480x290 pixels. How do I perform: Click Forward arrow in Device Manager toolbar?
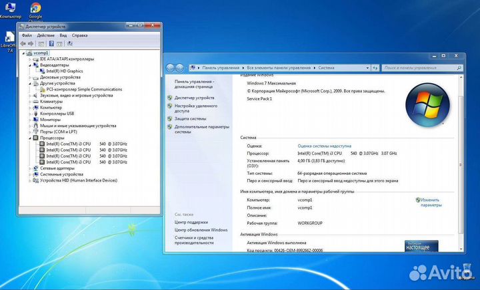[x=31, y=44]
